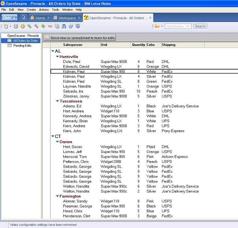Select Pending Edits in the navigator
238x228 pixels.
click(22, 46)
